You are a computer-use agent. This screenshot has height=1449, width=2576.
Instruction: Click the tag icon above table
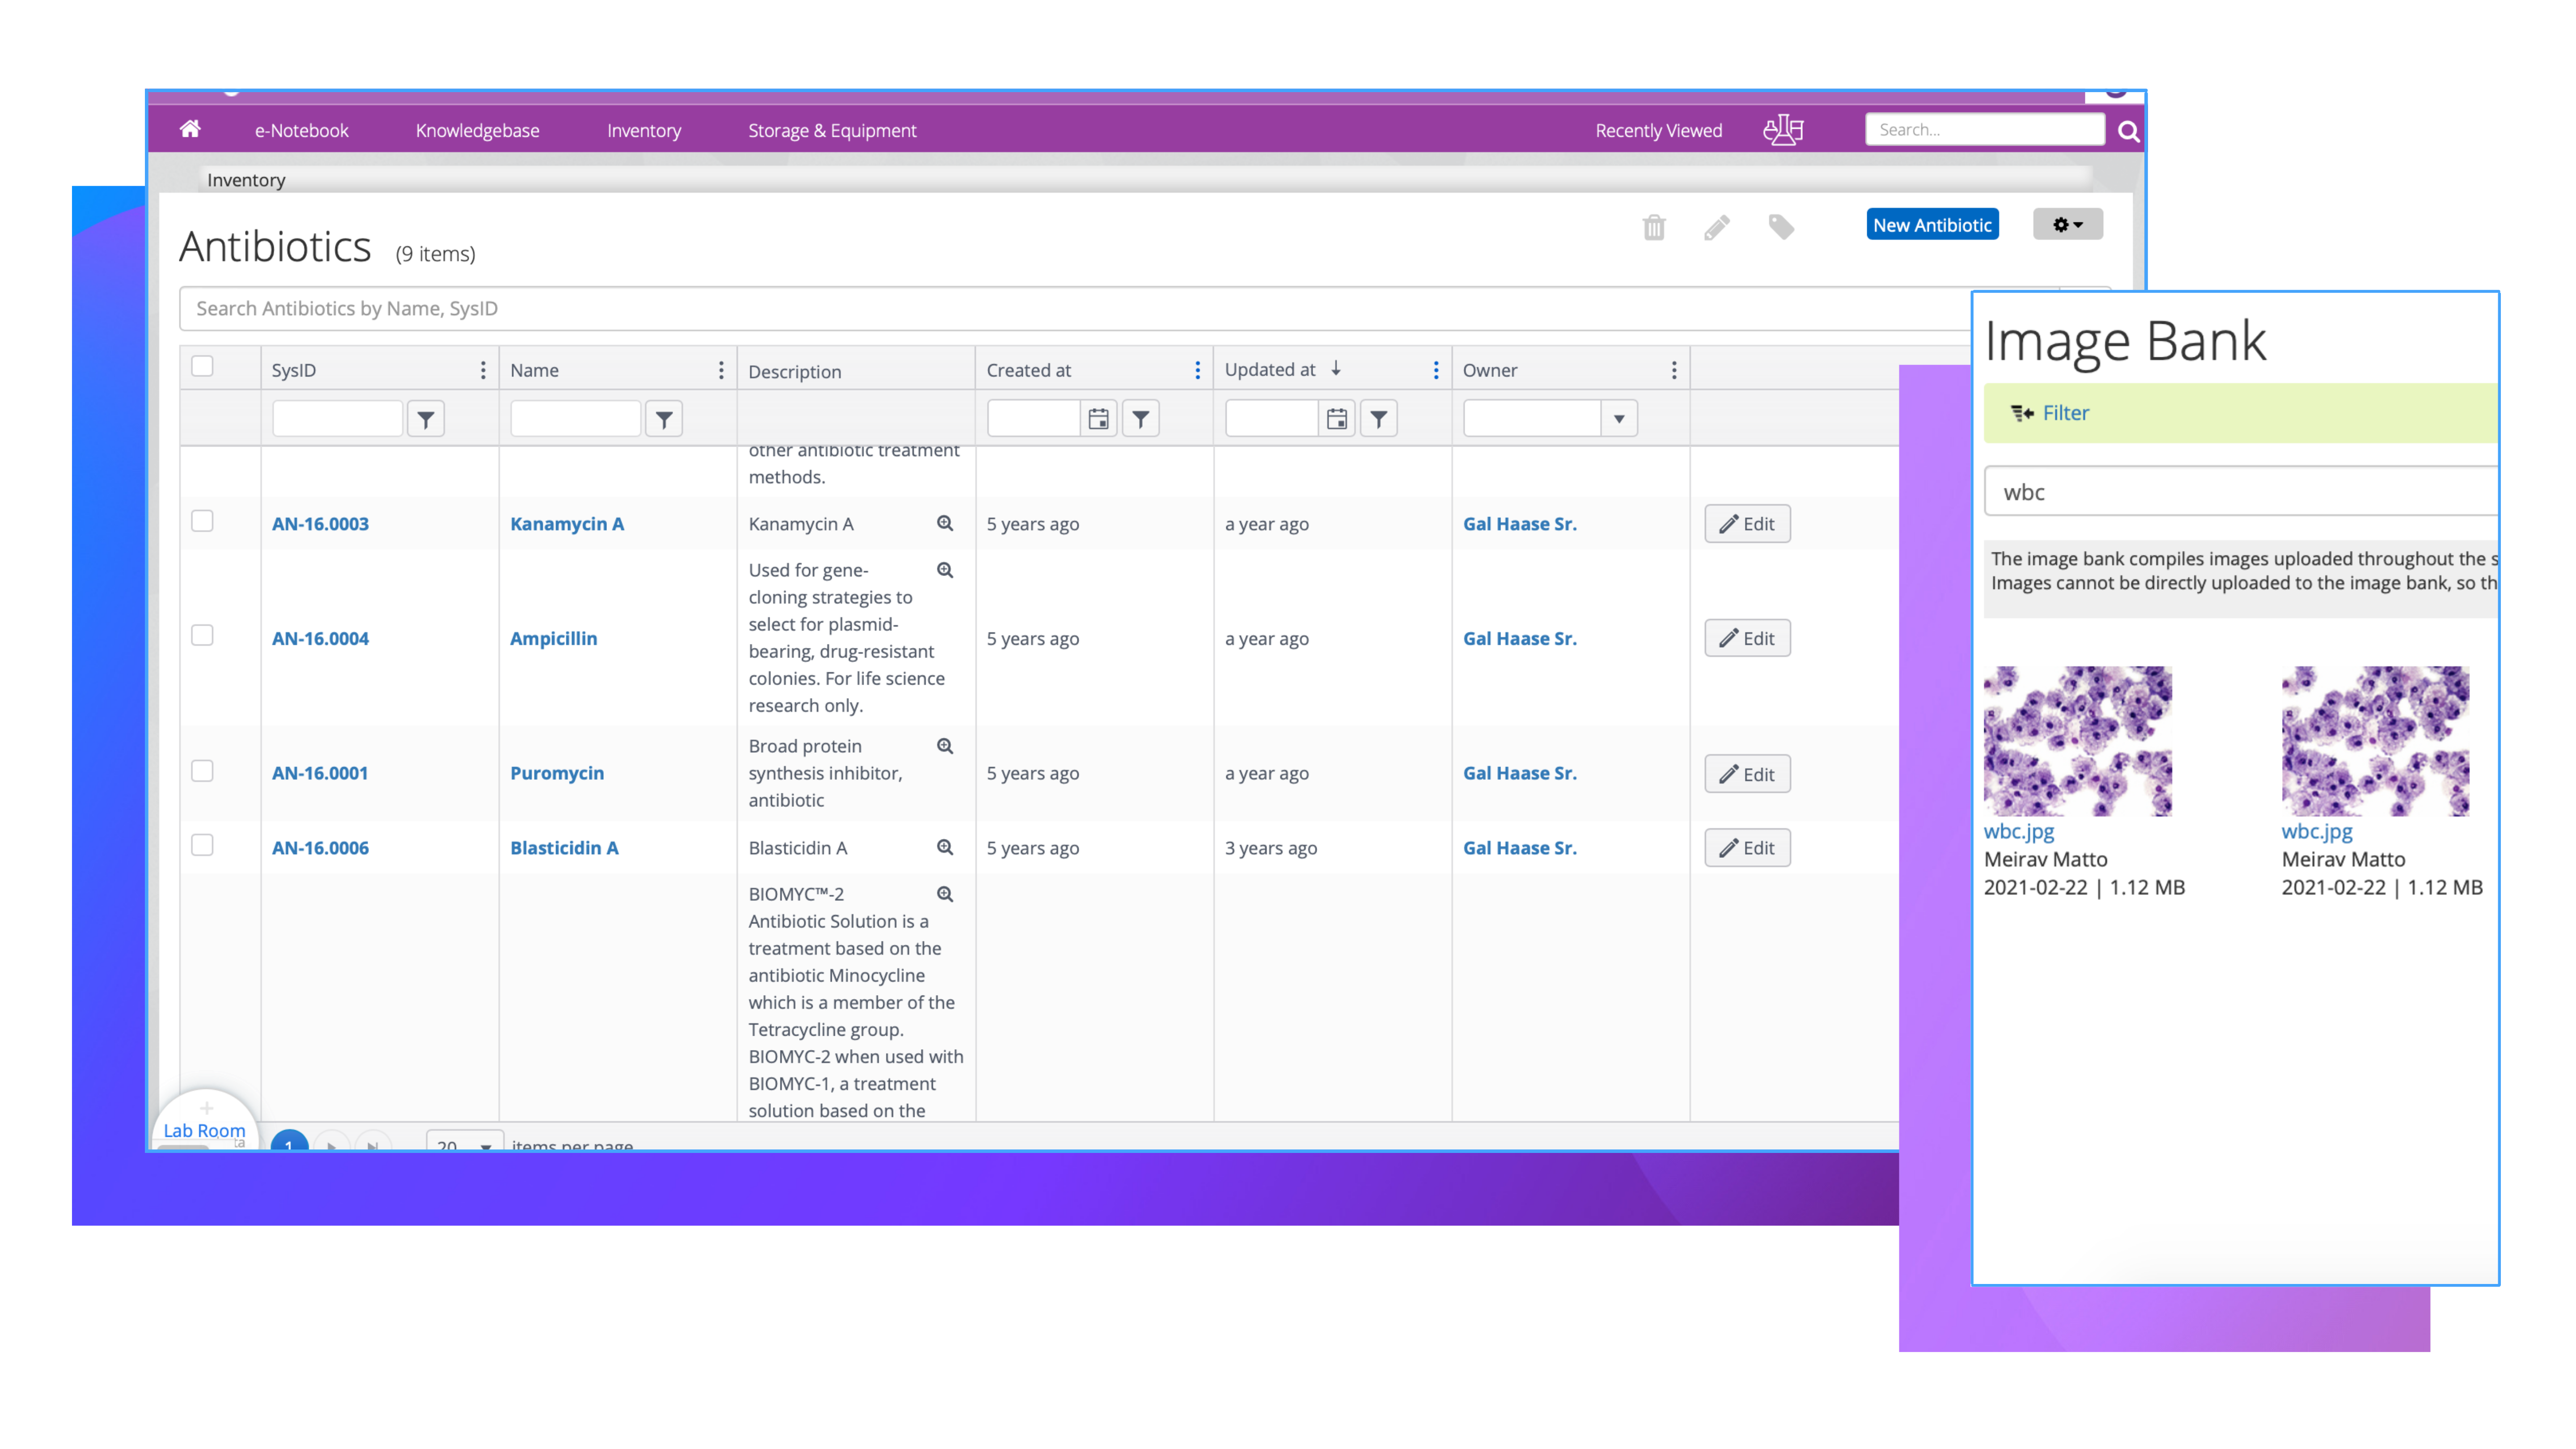click(x=1780, y=227)
